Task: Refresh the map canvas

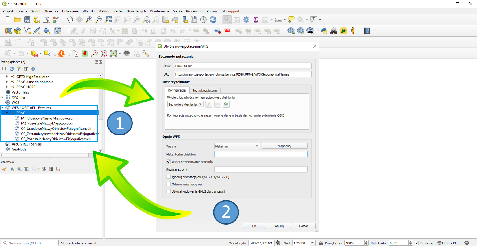Action: click(x=213, y=20)
